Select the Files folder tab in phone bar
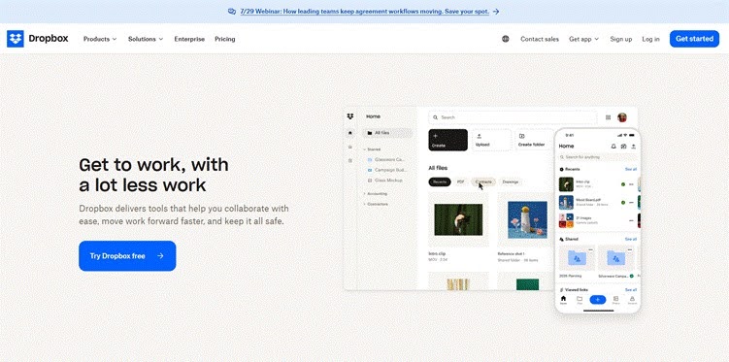The height and width of the screenshot is (362, 729). coord(580,300)
